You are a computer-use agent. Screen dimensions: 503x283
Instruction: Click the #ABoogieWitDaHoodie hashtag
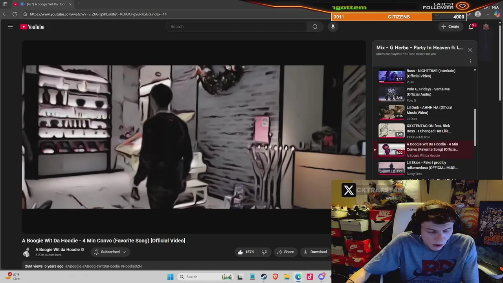pyautogui.click(x=101, y=266)
